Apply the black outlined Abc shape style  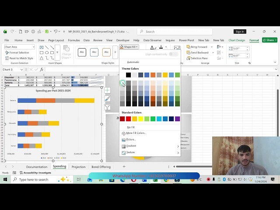coord(82,52)
